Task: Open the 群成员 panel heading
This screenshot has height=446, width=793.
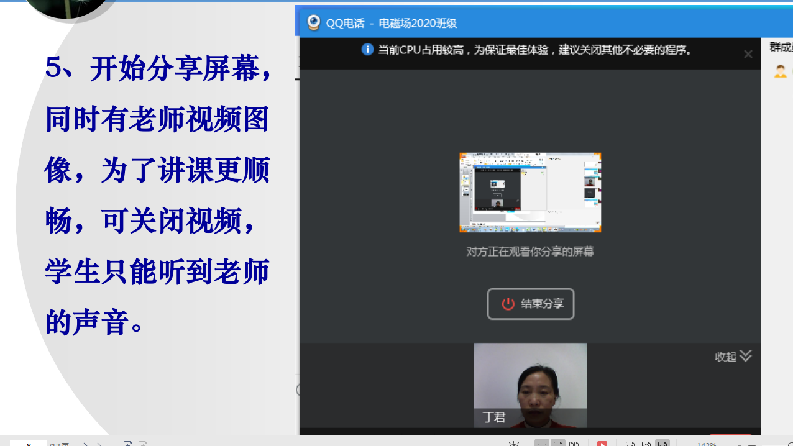Action: point(781,47)
